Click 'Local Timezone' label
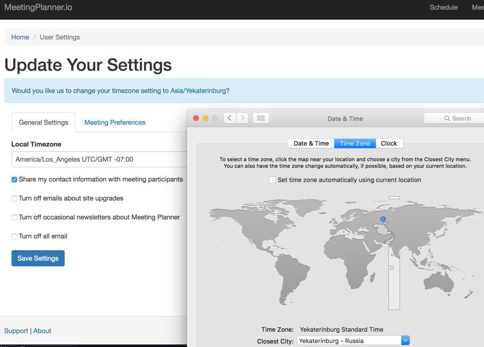 36,144
